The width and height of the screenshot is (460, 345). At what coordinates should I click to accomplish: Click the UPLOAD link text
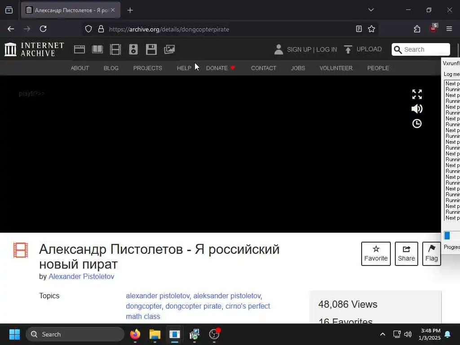(369, 49)
